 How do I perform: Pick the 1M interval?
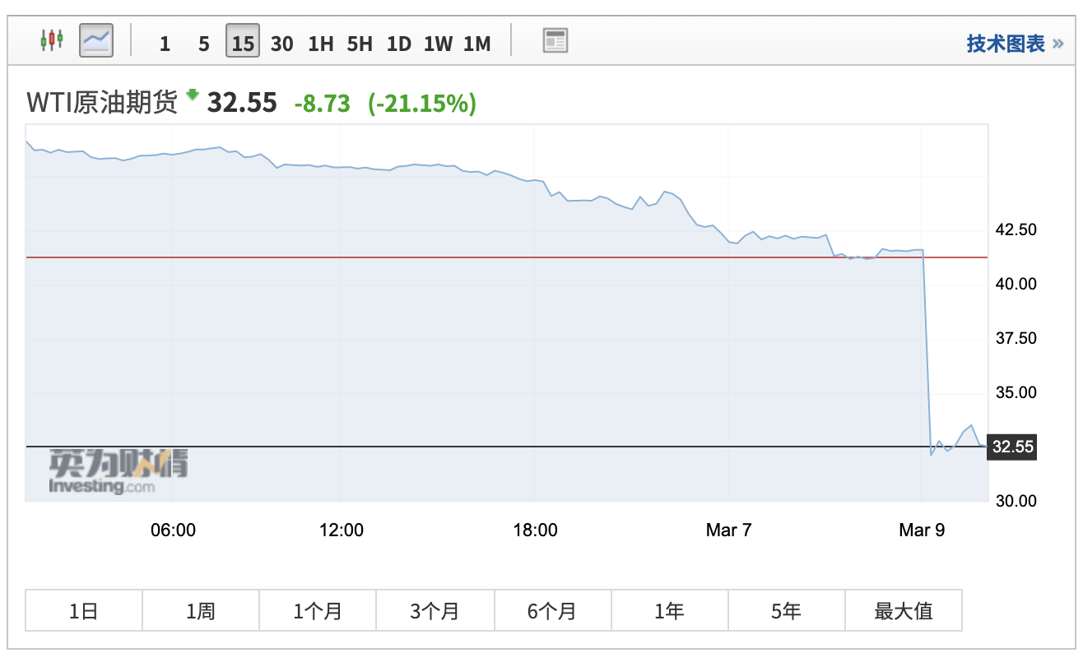coord(477,44)
